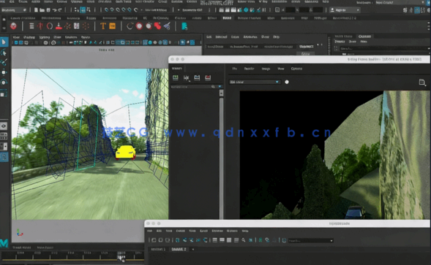Select the arrow Select tool in toolbox
Viewport: 431px width, 265px height.
4,42
